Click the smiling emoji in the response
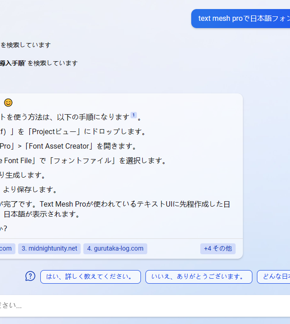 [9, 102]
